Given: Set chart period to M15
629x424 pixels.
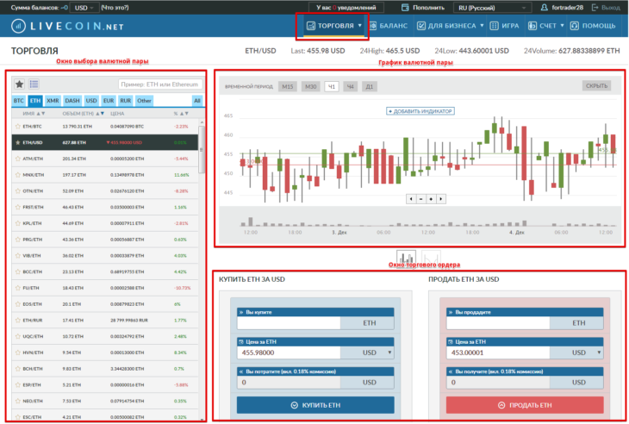Looking at the screenshot, I should point(288,86).
